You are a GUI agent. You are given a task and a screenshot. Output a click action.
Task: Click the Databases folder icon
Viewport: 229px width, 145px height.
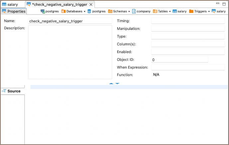63,11
